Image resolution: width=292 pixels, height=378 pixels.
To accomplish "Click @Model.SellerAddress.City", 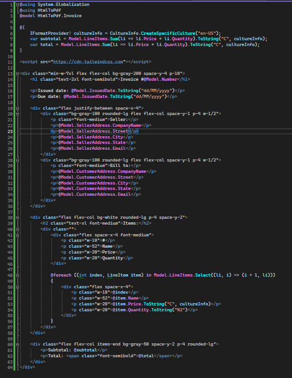I will point(91,137).
